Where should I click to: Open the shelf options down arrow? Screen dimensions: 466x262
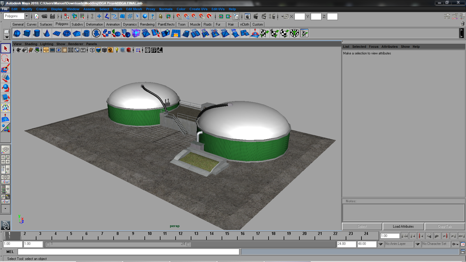[7, 37]
